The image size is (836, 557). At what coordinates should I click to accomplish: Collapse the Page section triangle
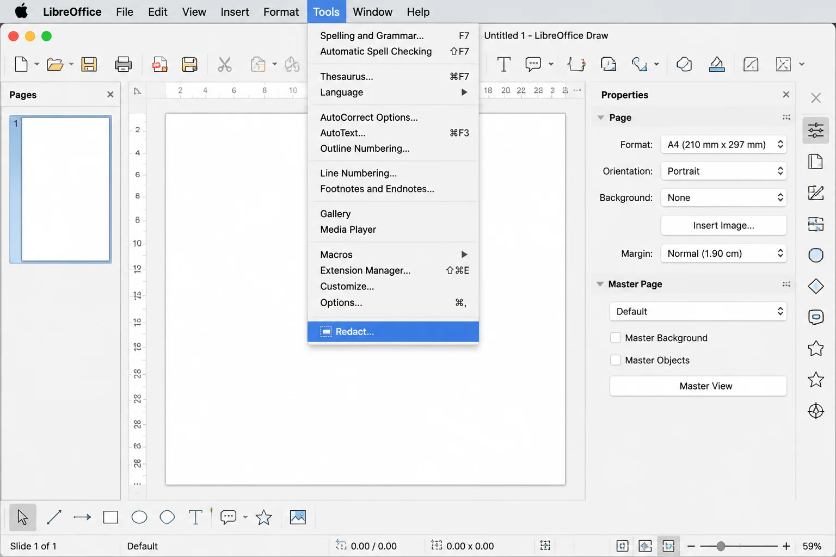601,117
